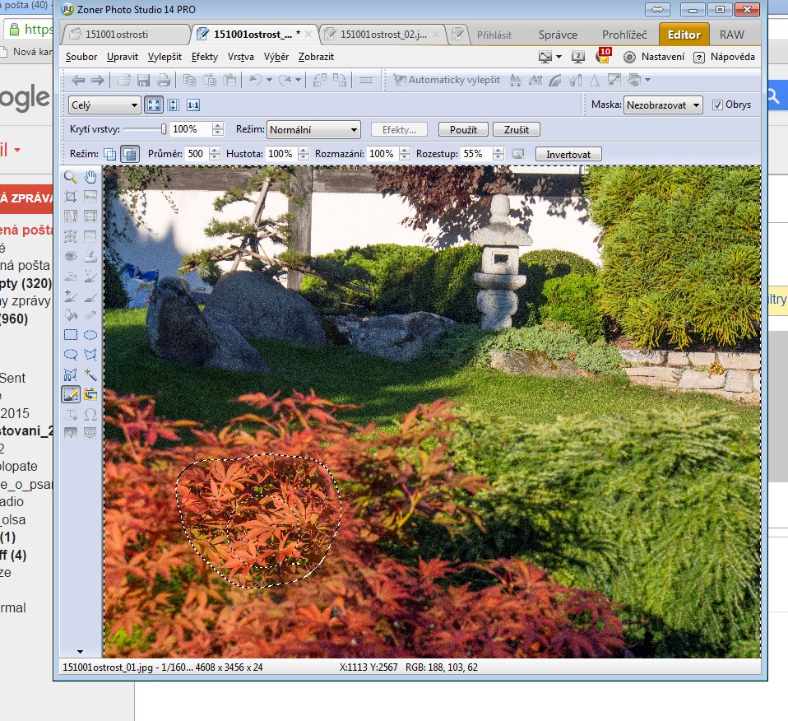Open the Celý zoom dropdown
Screen dimensions: 788x721
[105, 105]
